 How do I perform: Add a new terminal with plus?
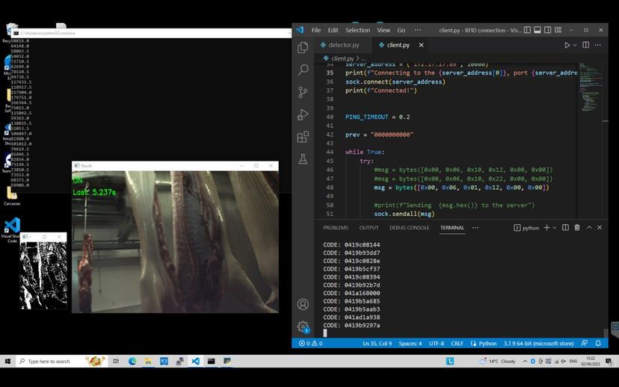click(546, 228)
